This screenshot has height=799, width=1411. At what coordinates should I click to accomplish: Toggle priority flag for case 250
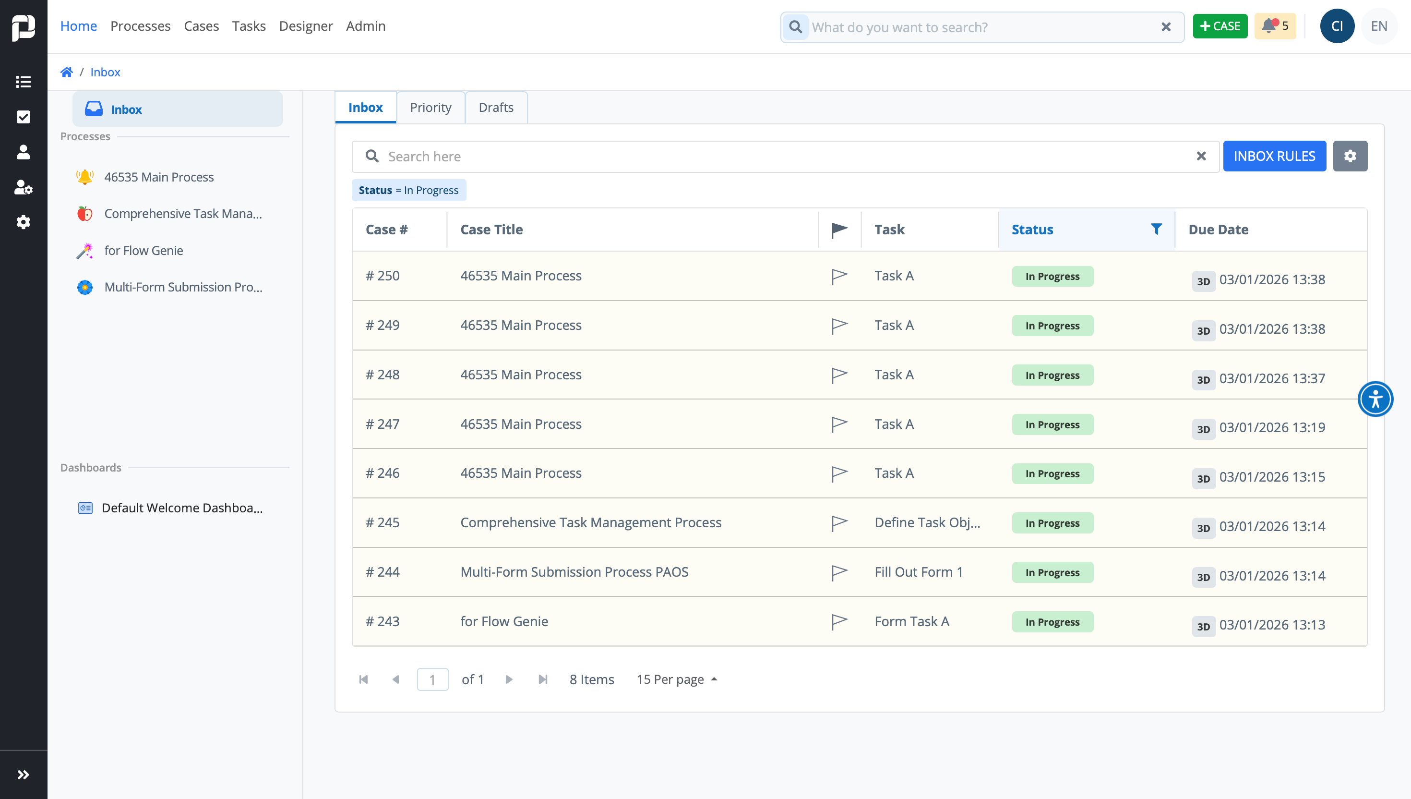click(x=838, y=276)
